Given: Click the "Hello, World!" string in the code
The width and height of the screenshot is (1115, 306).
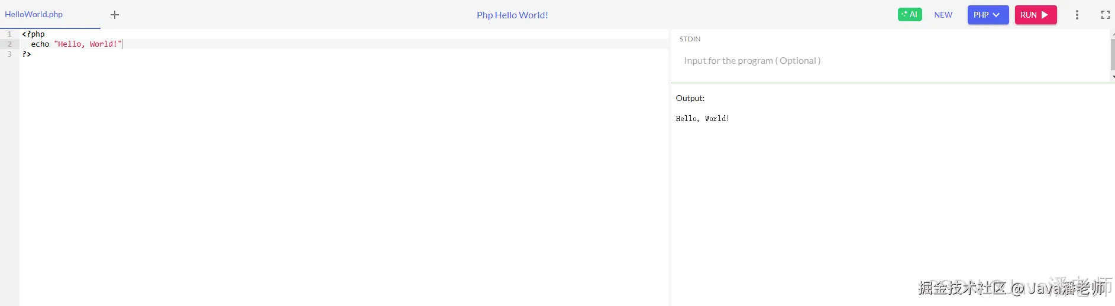Looking at the screenshot, I should point(88,44).
